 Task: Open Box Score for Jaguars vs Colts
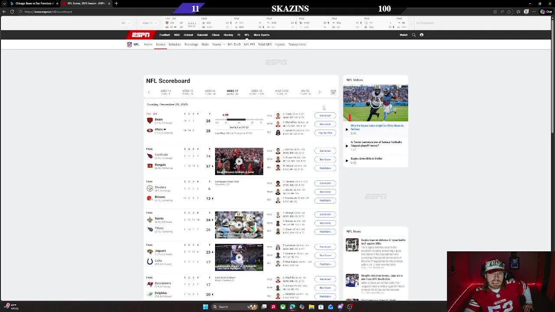click(x=325, y=256)
